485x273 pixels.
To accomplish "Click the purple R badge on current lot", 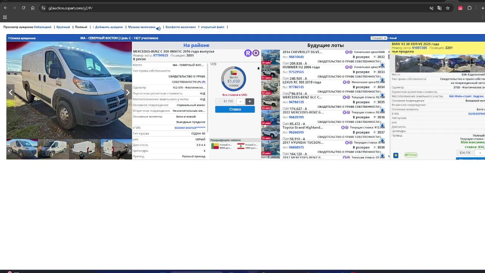I will point(248,53).
